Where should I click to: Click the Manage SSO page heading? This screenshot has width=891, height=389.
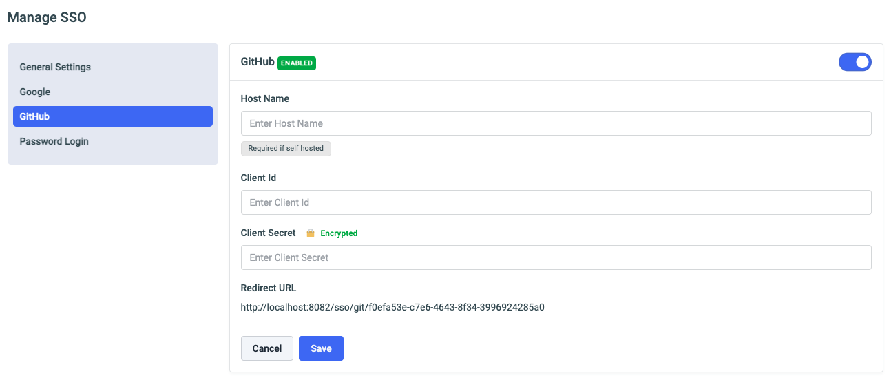click(47, 18)
